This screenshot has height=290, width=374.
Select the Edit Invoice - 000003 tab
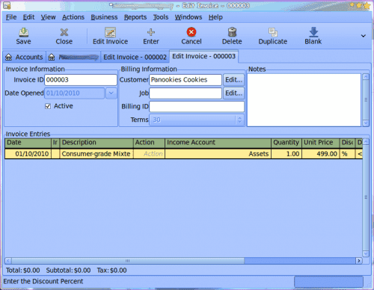pyautogui.click(x=203, y=56)
